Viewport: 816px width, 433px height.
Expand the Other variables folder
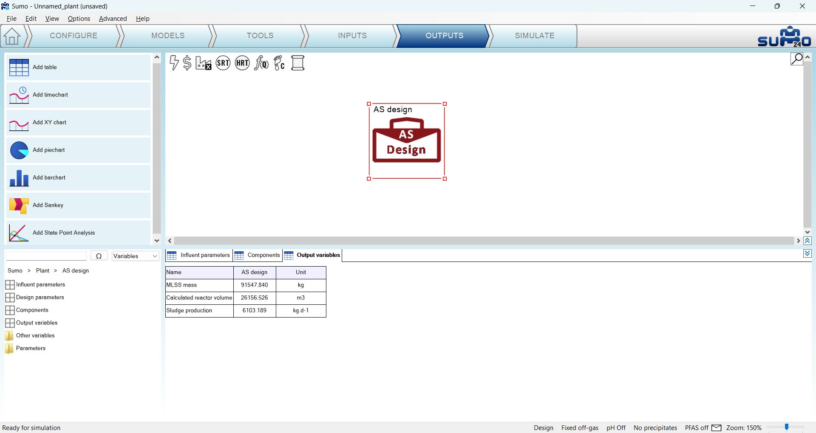pos(30,335)
